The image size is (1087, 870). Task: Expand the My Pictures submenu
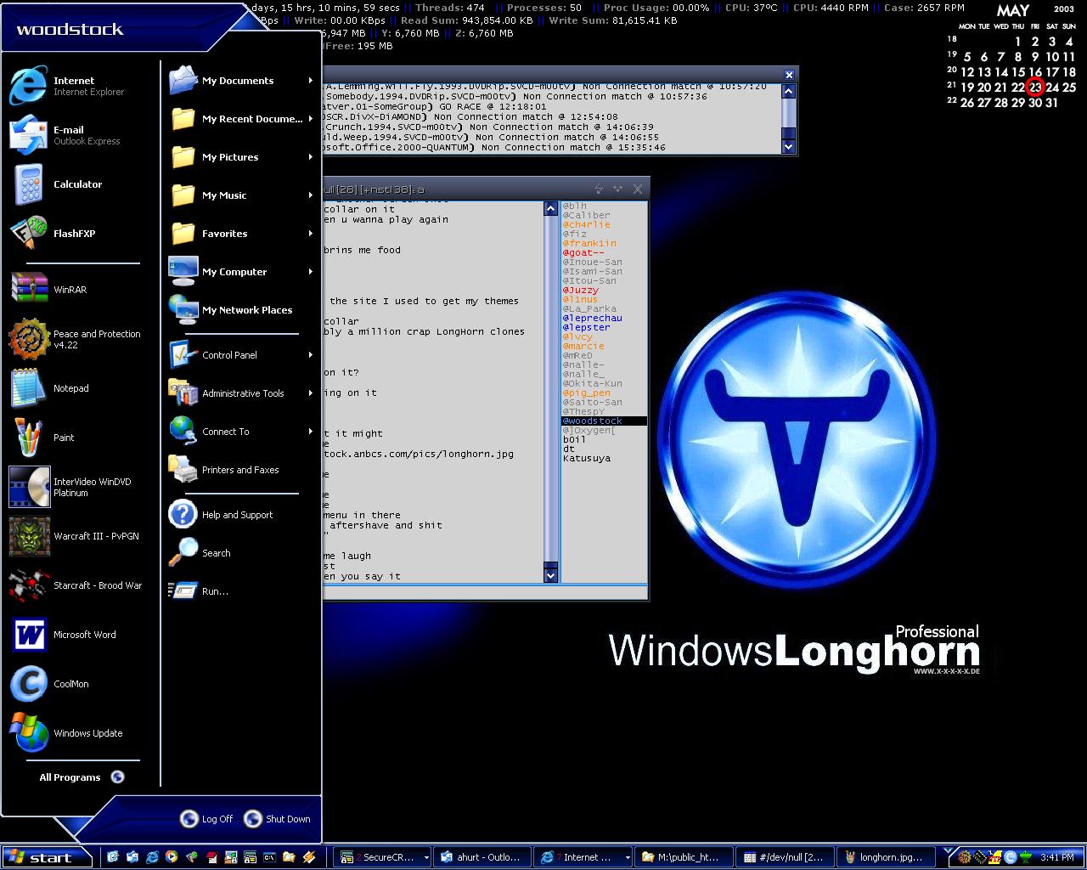tap(241, 157)
